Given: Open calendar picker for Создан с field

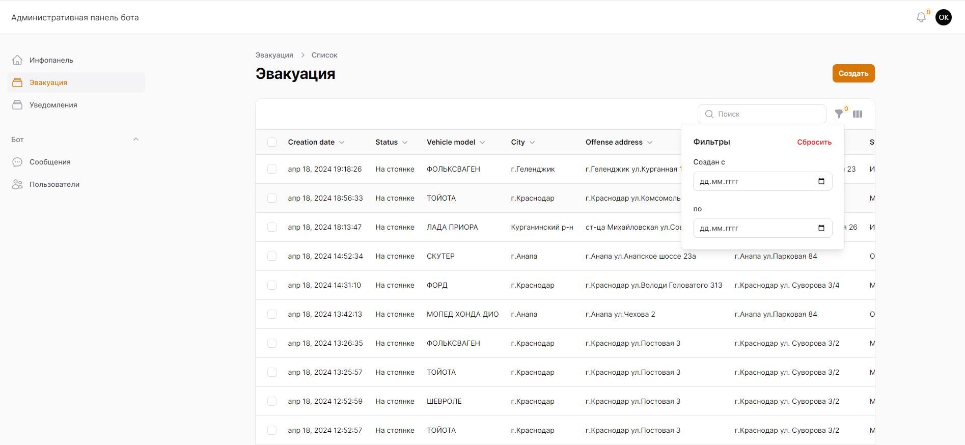Looking at the screenshot, I should 821,181.
